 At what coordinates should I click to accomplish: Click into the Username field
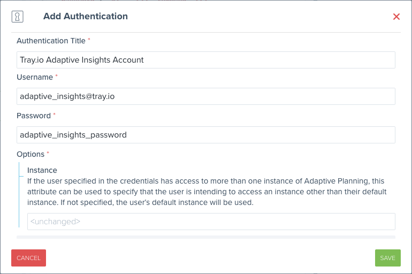(206, 96)
